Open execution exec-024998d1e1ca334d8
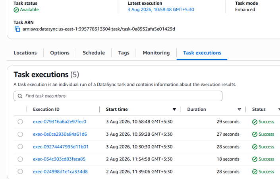This screenshot has height=179, width=280. [x=60, y=171]
